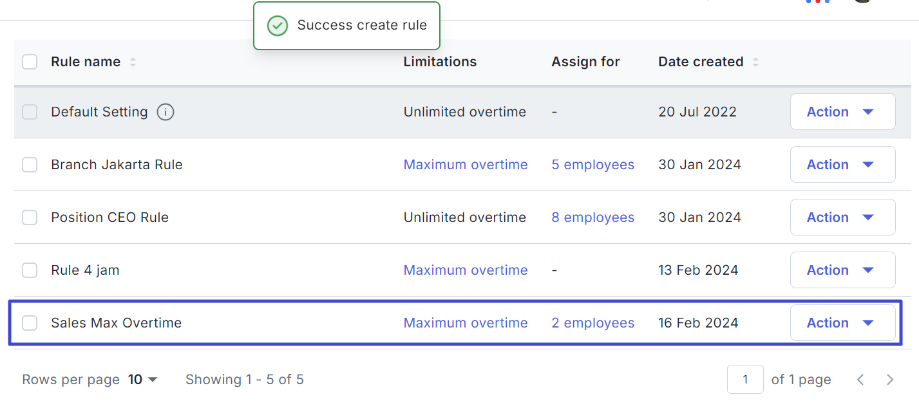The width and height of the screenshot is (919, 406).
Task: Open the Action dropdown for Default Setting
Action: [x=842, y=112]
